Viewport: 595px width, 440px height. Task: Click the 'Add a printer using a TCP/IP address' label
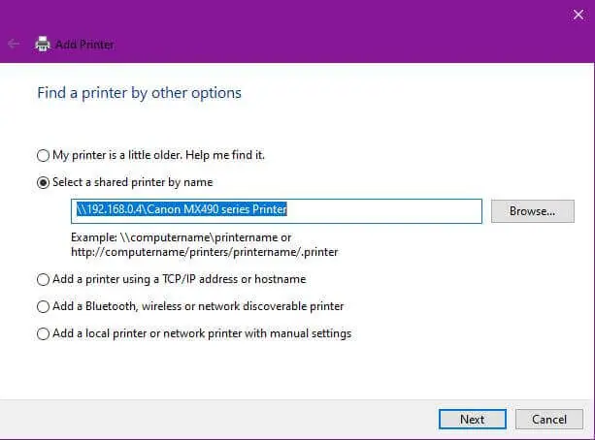tap(180, 279)
